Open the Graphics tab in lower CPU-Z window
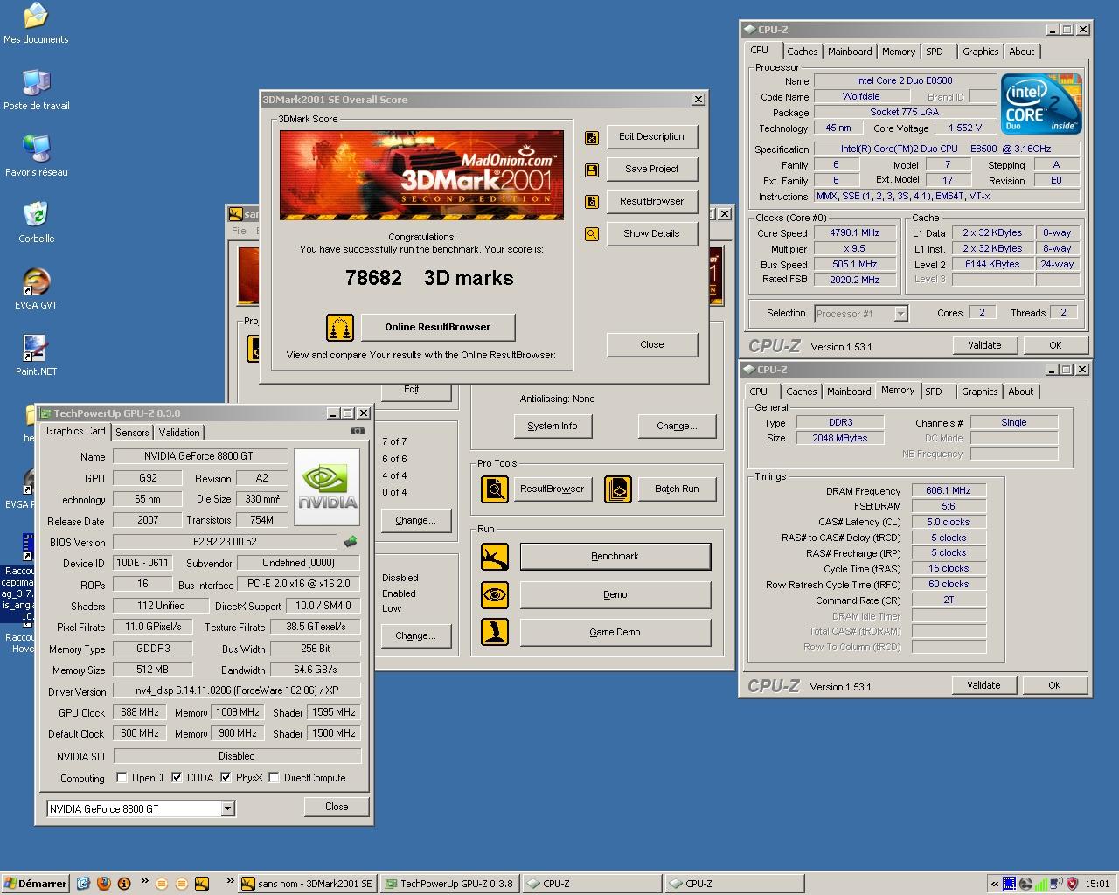Screen dimensions: 1119x895 click(x=979, y=392)
